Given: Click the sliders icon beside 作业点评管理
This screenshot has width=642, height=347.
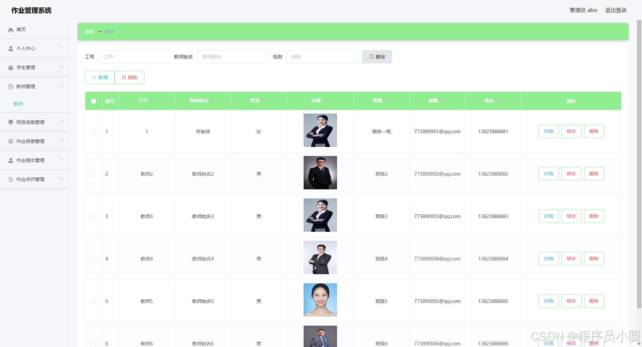Looking at the screenshot, I should coord(11,180).
